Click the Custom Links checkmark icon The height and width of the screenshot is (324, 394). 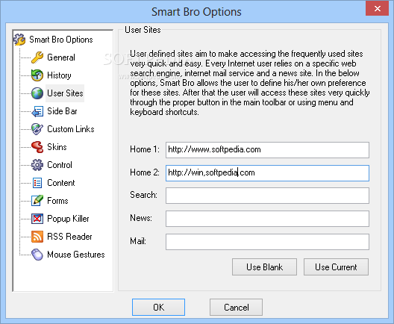pos(37,129)
